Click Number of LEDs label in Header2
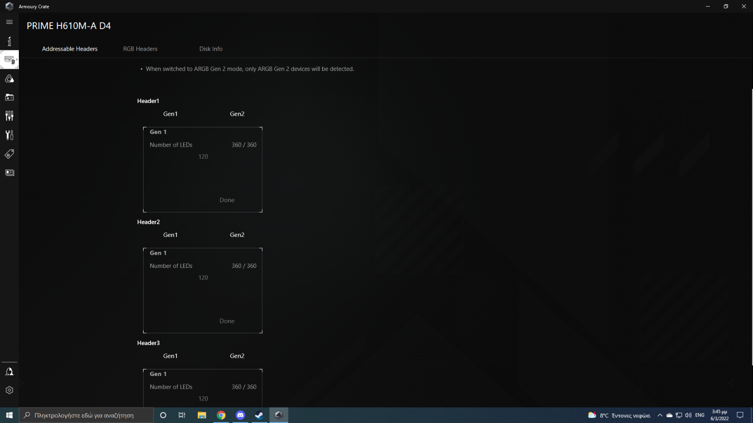Screen dimensions: 753x423 [171, 266]
